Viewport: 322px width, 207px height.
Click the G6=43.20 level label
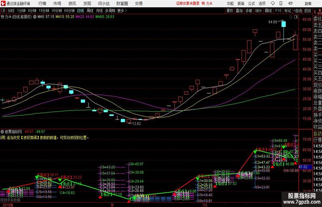click(x=108, y=167)
